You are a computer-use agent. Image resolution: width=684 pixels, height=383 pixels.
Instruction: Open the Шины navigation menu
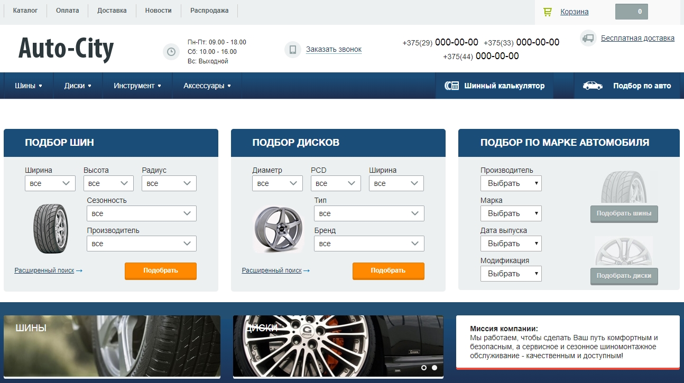tap(29, 86)
